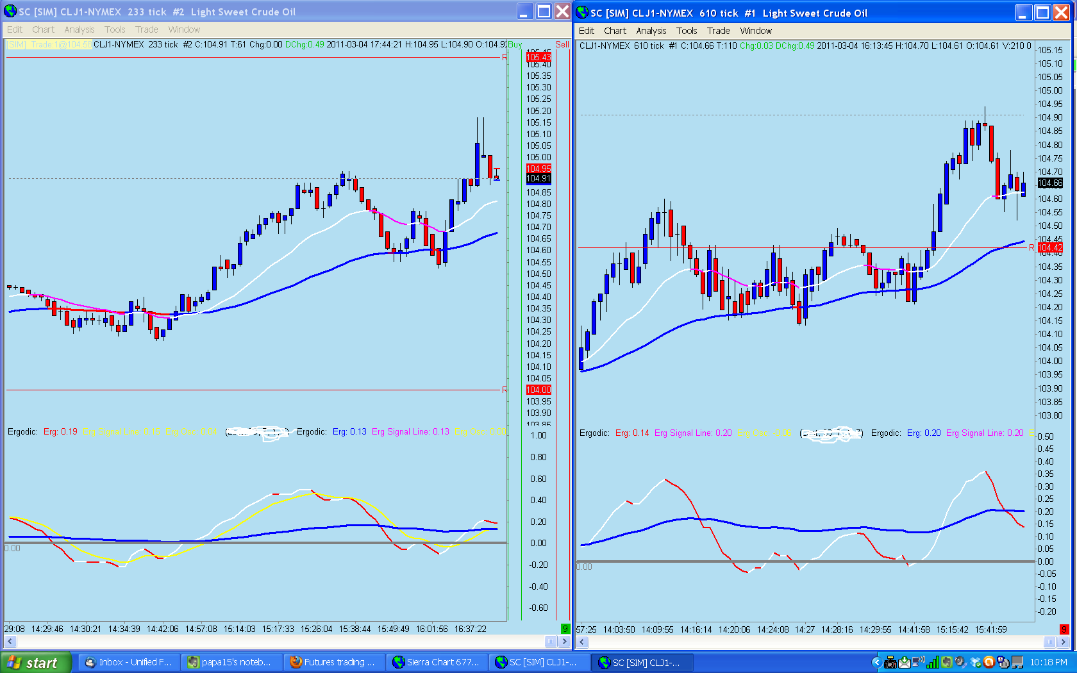Viewport: 1077px width, 673px height.
Task: Click the blue Erg: 0.20 readout on right chart
Action: click(924, 433)
